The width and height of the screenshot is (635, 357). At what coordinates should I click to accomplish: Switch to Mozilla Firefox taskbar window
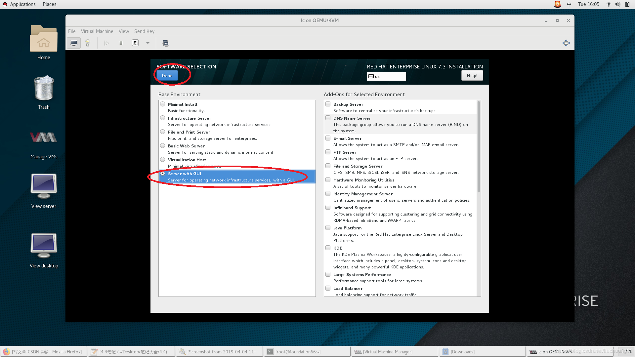tap(44, 352)
